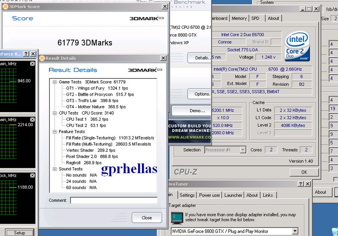Image resolution: width=338 pixels, height=236 pixels.
Task: Click the Cores count field
Action: [x=271, y=150]
